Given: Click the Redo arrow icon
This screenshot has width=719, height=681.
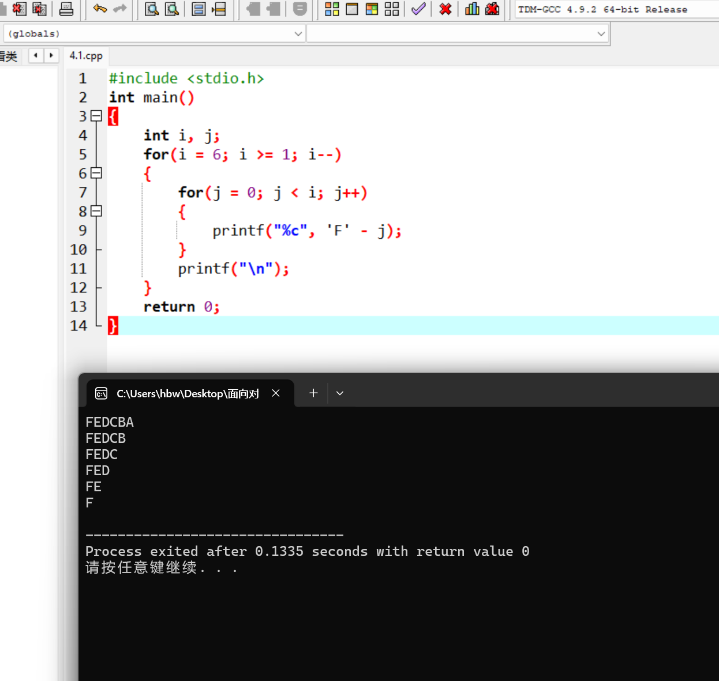Looking at the screenshot, I should click(x=120, y=9).
